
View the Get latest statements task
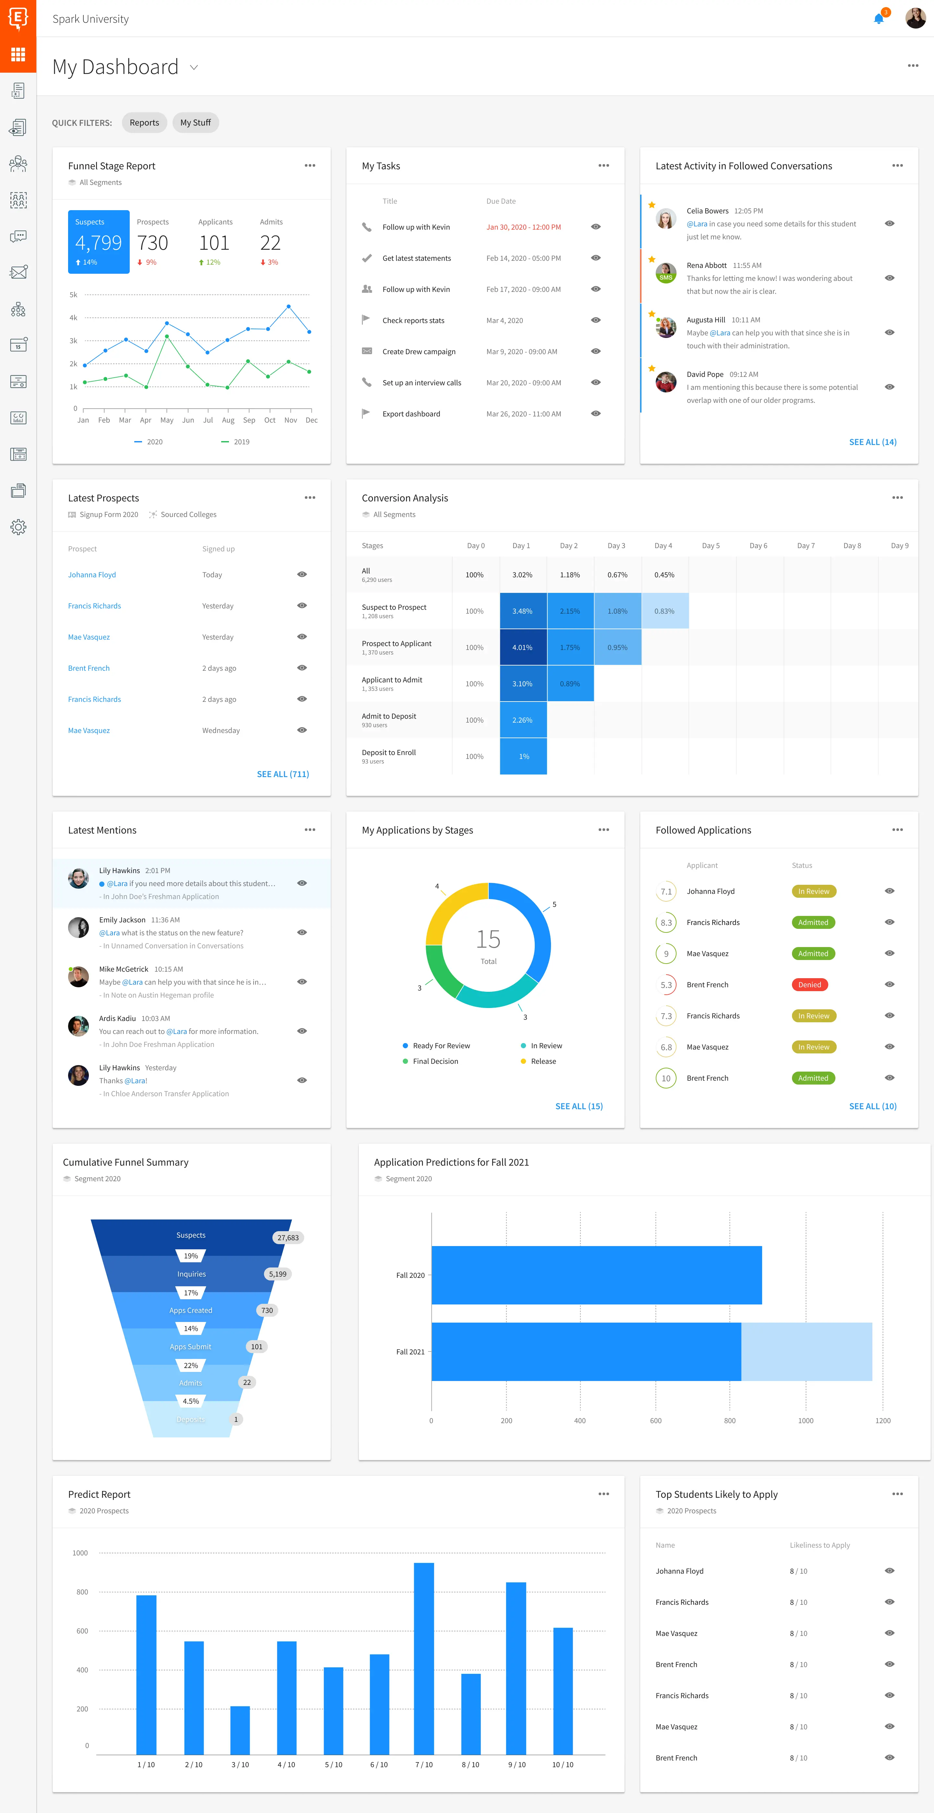coord(595,258)
